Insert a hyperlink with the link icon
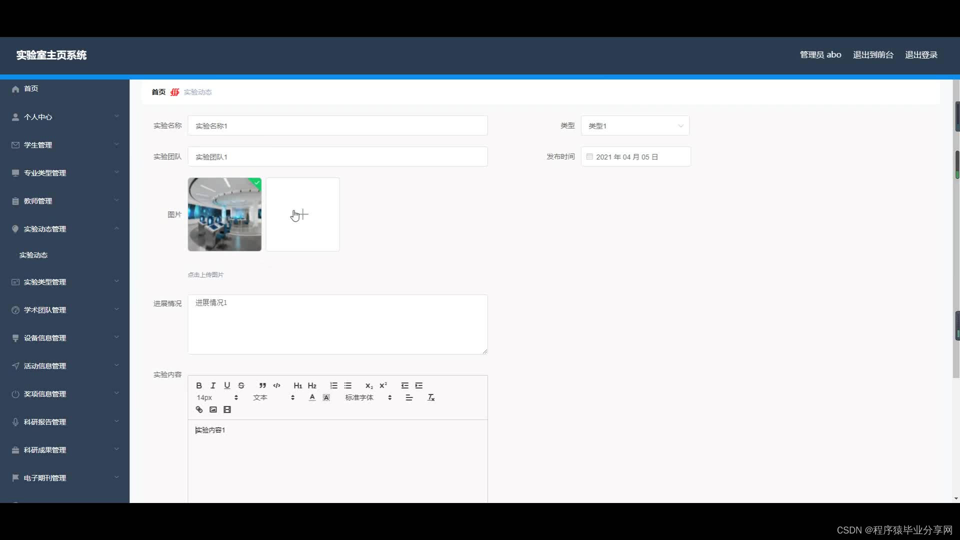Screen dimensions: 960x540 point(199,409)
